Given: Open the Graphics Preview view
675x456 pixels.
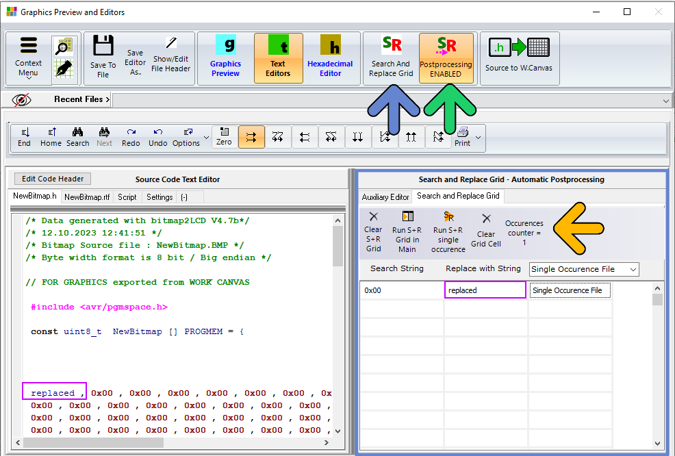Looking at the screenshot, I should tap(225, 58).
